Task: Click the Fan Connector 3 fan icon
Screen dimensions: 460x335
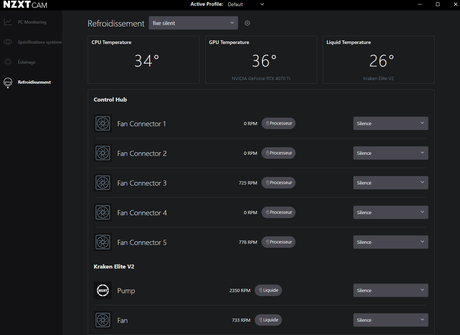Action: pos(103,183)
